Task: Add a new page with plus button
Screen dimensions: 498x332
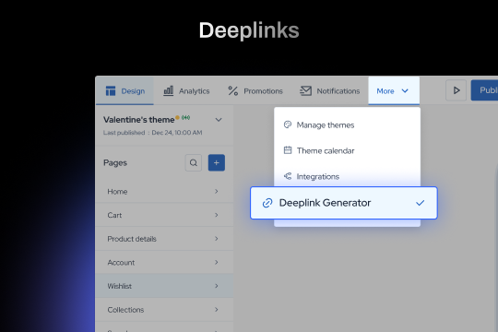Action: (217, 162)
